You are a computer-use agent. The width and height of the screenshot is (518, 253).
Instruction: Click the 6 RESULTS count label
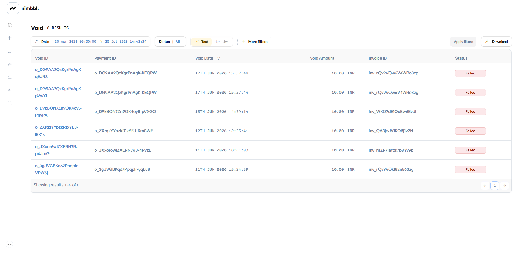click(58, 28)
